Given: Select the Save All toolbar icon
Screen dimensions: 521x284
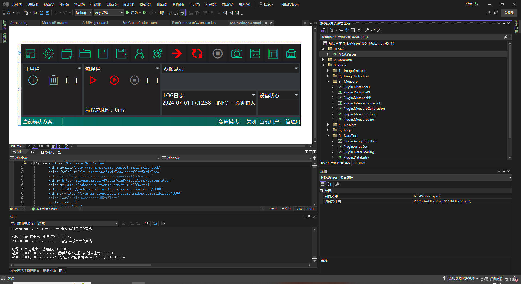Looking at the screenshot, I should 47,12.
